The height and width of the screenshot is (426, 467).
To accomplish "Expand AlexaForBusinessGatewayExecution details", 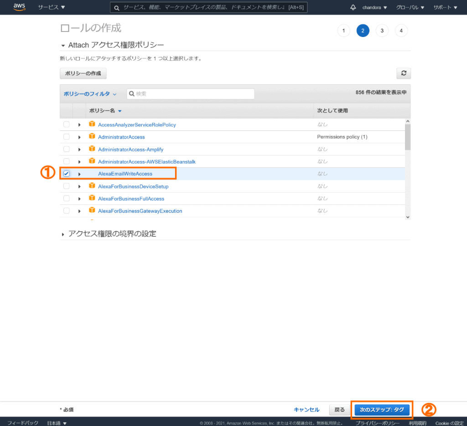I will pyautogui.click(x=79, y=211).
